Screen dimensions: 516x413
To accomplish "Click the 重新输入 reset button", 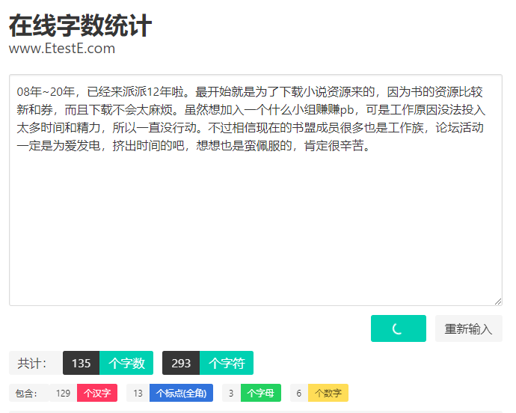I will tap(469, 328).
